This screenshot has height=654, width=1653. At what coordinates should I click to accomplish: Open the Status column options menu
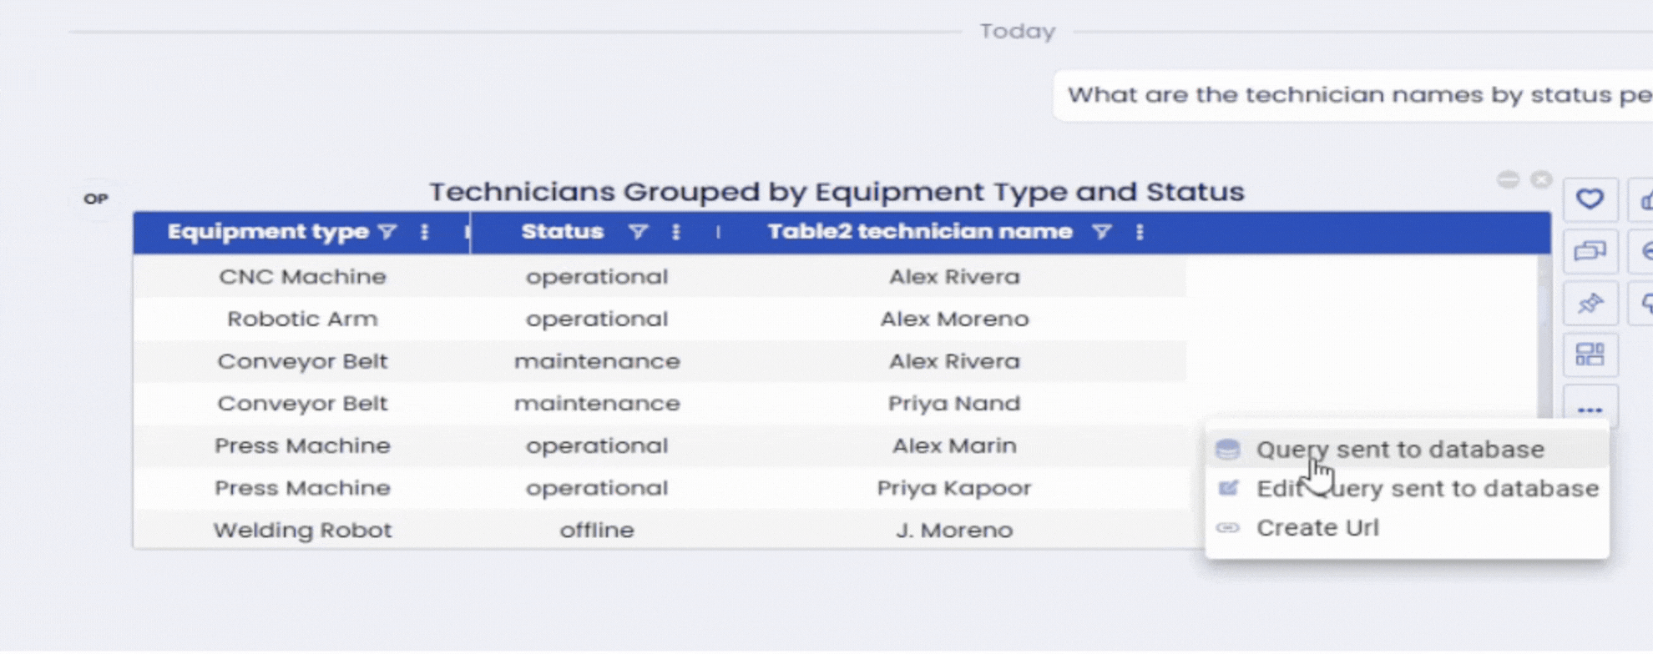point(676,233)
